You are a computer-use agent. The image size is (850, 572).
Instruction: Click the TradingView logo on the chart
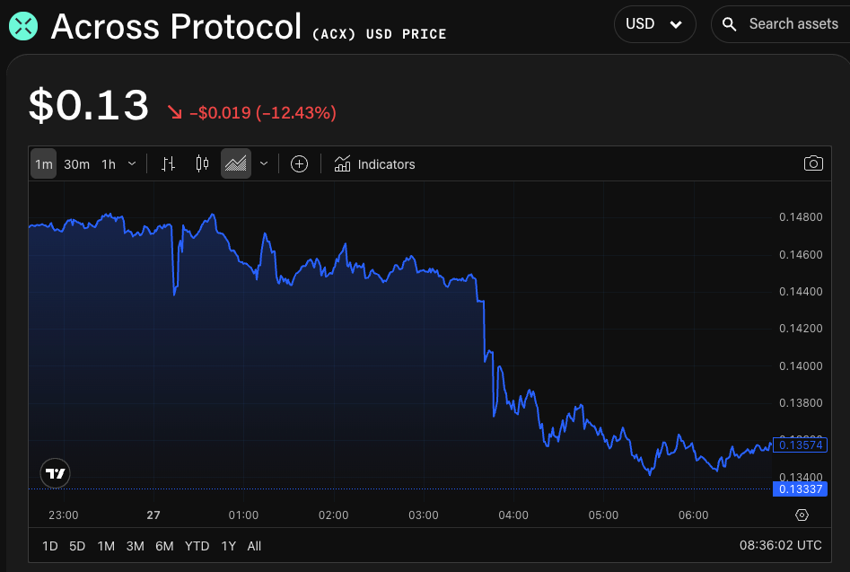55,473
